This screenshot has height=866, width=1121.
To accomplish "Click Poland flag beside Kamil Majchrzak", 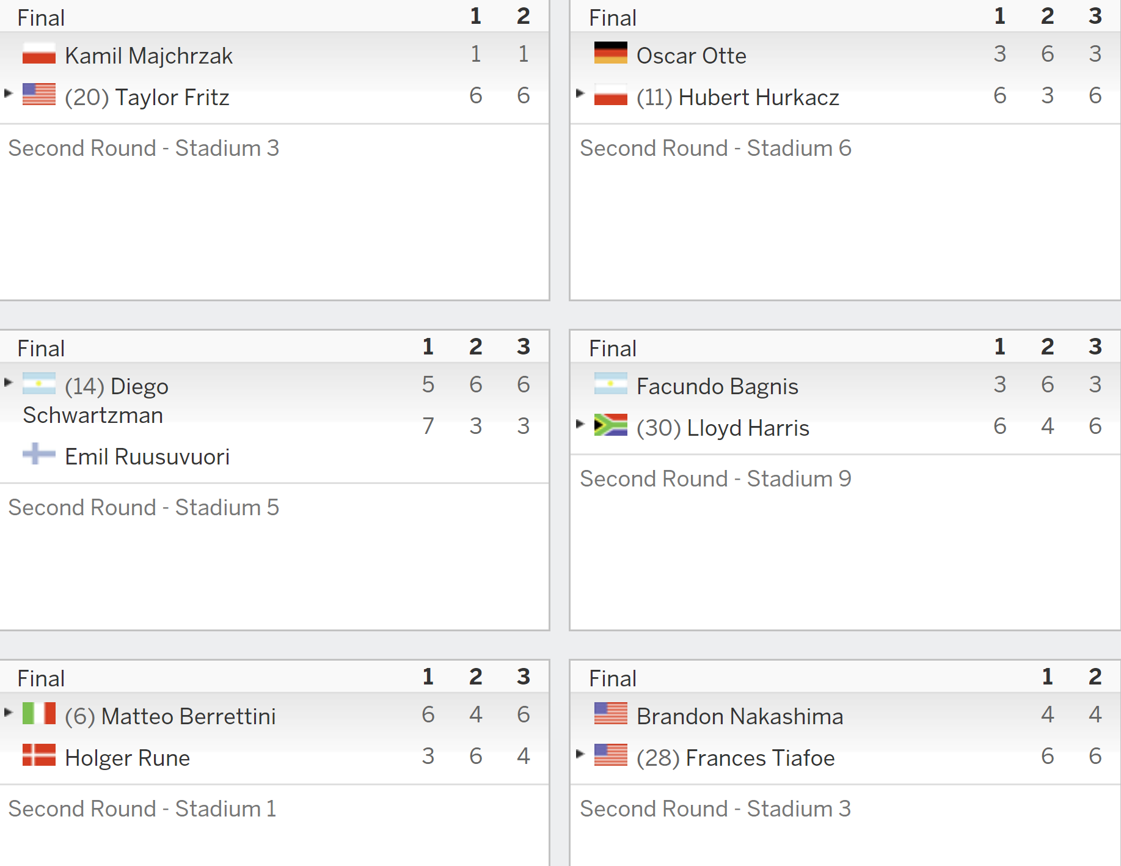I will pyautogui.click(x=38, y=53).
